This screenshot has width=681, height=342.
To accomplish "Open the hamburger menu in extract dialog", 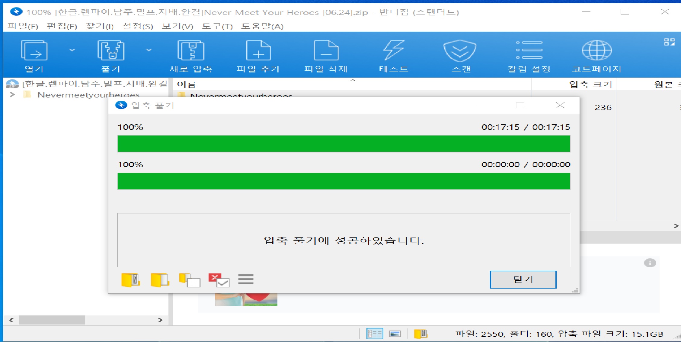I will 246,279.
